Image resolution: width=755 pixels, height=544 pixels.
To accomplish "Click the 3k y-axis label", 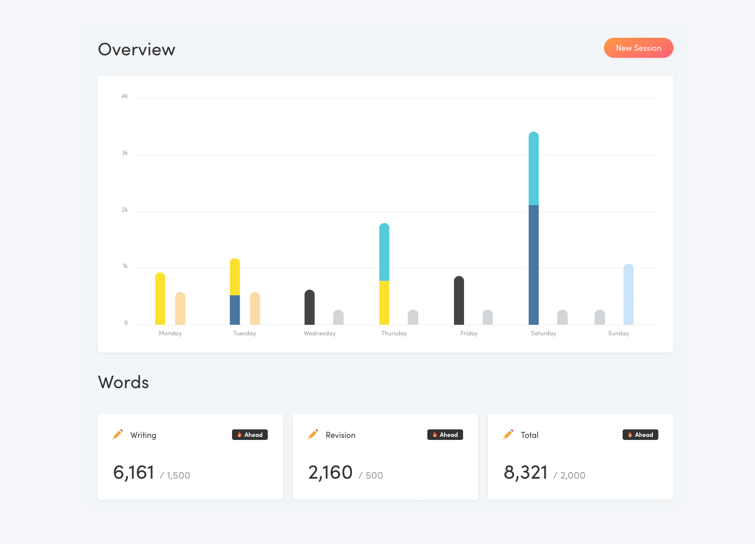I will [125, 153].
